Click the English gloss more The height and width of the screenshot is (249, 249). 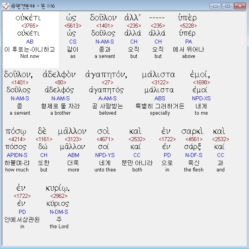[x=73, y=170]
